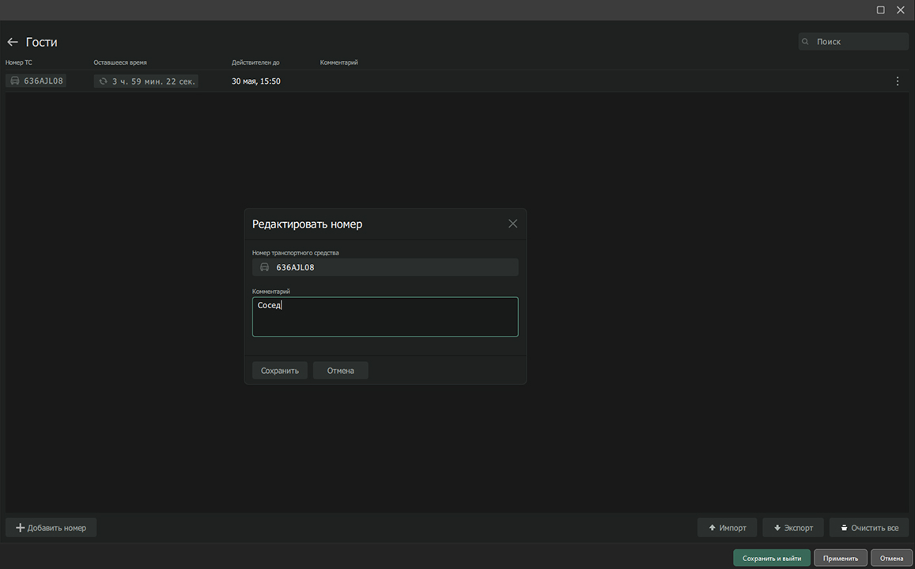Viewport: 915px width, 569px height.
Task: Click Добавить номер button
Action: click(51, 528)
